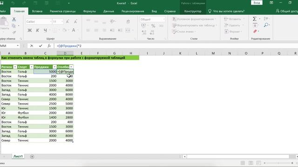The width and height of the screenshot is (298, 167).
Task: Click Общий доступ share button
Action: tap(287, 11)
